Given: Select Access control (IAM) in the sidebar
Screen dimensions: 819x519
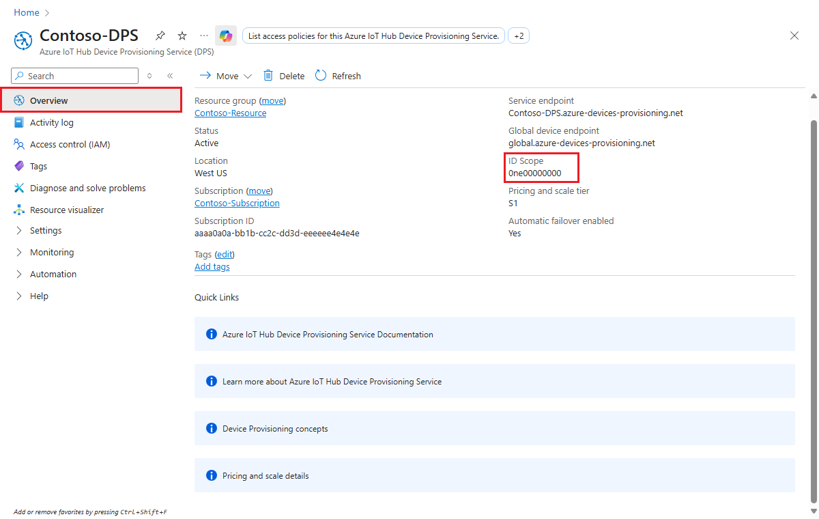Looking at the screenshot, I should pyautogui.click(x=69, y=144).
